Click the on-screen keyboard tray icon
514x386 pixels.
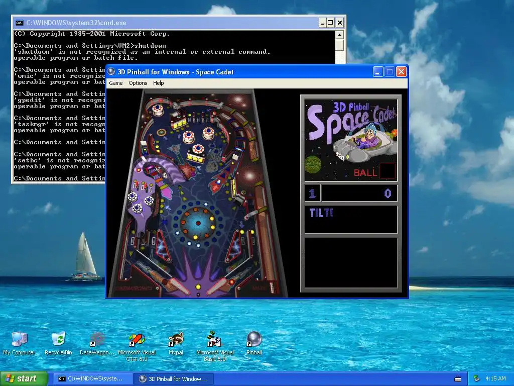458,379
